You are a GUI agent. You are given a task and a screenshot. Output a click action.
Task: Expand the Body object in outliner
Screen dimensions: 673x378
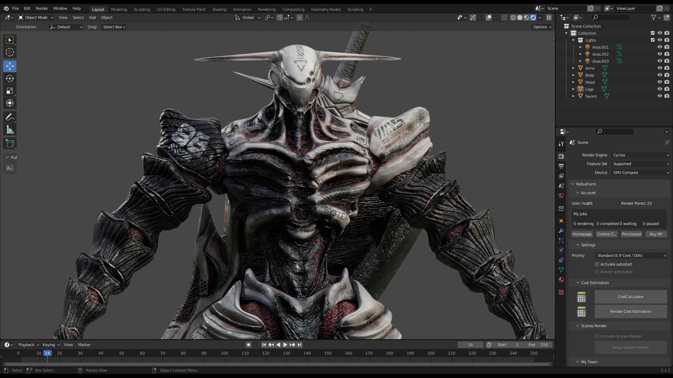(573, 75)
